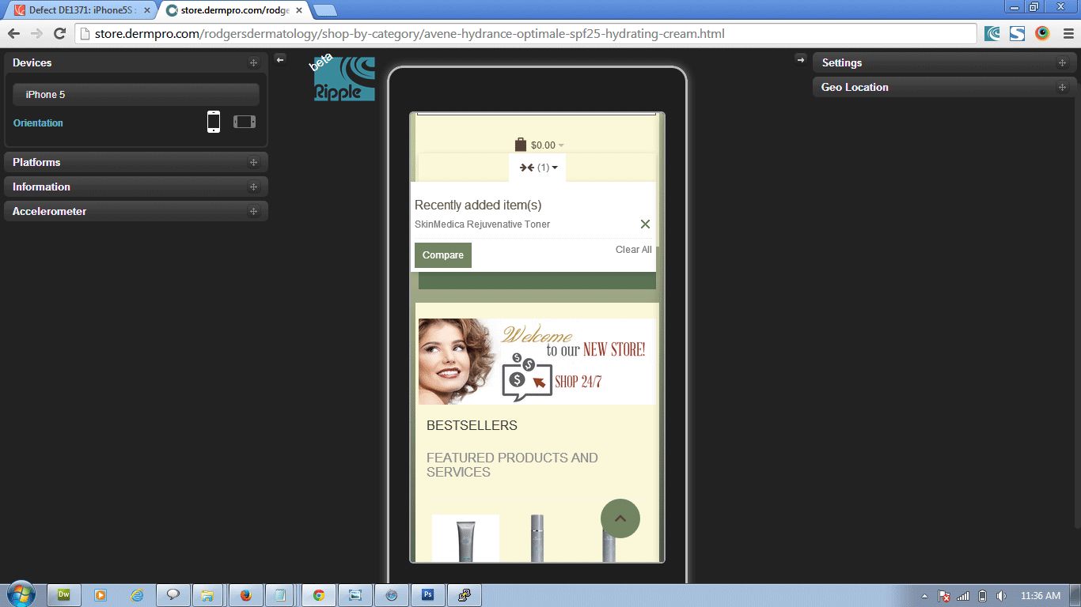The image size is (1081, 607).
Task: Close the store.dermpro.com tab
Action: (x=298, y=10)
